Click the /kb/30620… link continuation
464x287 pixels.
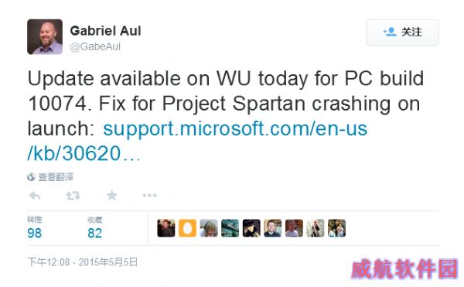(84, 154)
